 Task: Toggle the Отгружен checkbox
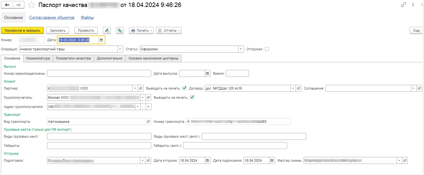coord(267,49)
